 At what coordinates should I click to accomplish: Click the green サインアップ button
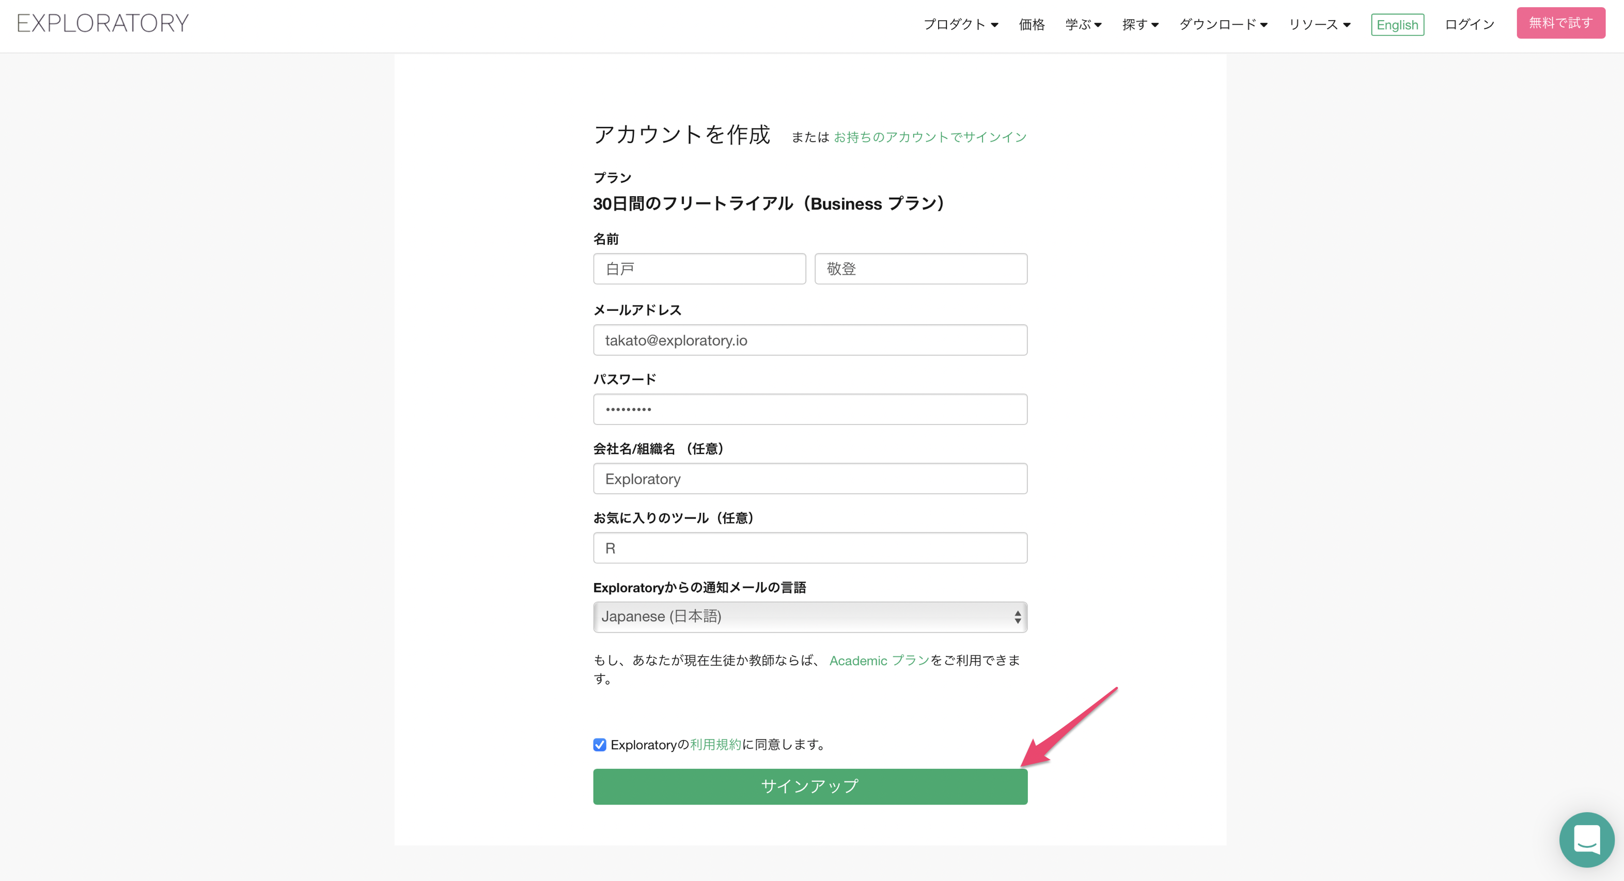[810, 786]
